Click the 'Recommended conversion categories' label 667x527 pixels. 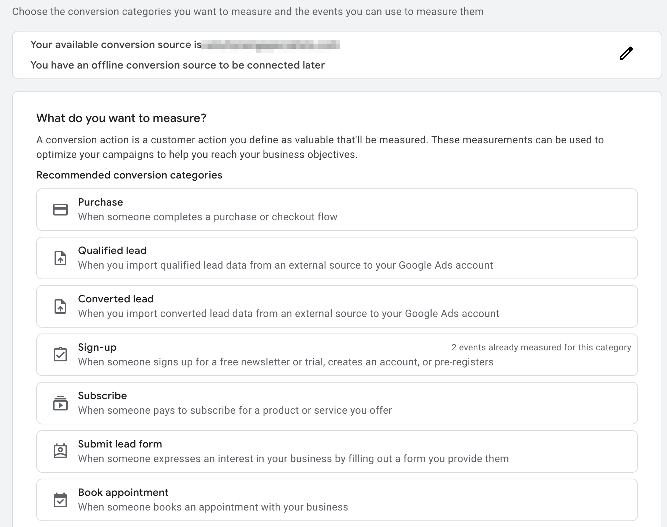tap(129, 175)
